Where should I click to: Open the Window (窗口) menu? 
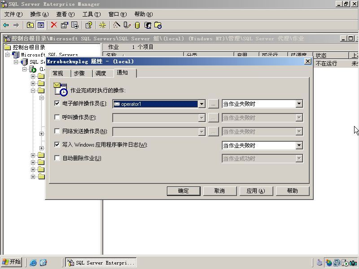tap(118, 14)
